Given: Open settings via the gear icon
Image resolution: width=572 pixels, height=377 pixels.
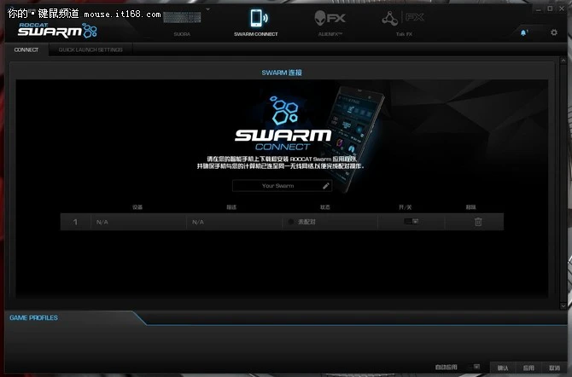Looking at the screenshot, I should [554, 32].
